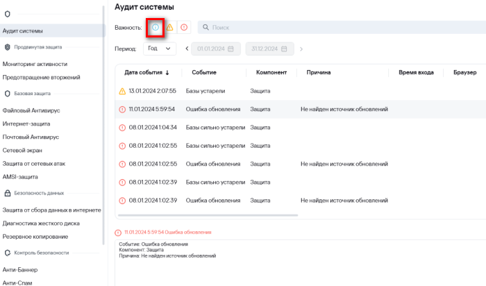Toggle the info importance filter
Screen dimensions: 486x286
[156, 27]
